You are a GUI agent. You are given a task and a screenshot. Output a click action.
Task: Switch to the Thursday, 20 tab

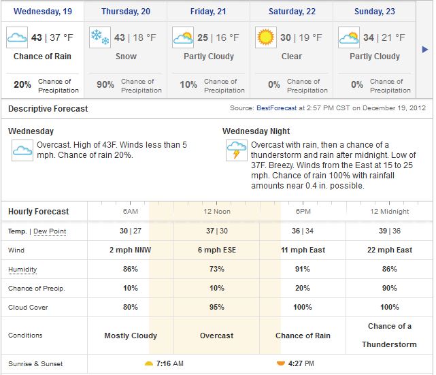click(x=125, y=12)
